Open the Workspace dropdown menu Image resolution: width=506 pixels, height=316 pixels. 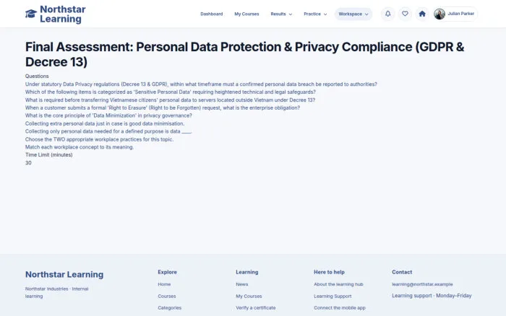point(353,14)
